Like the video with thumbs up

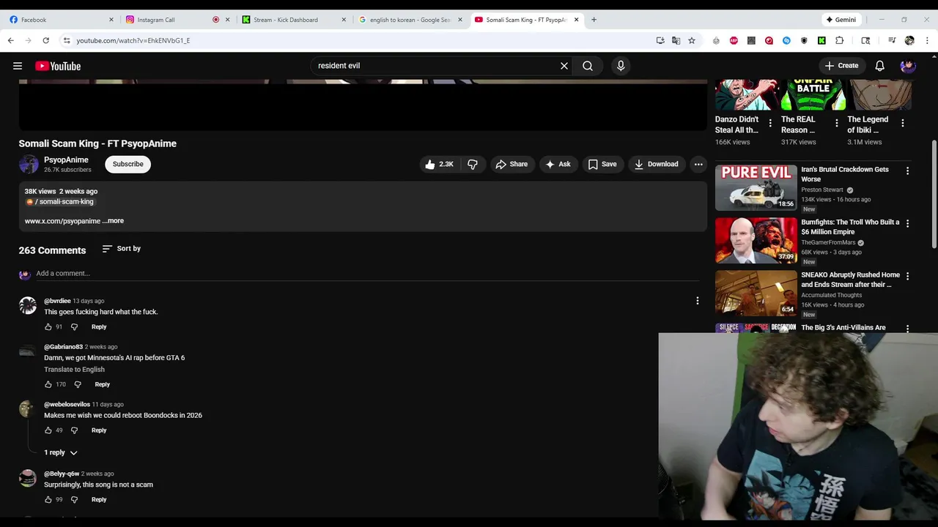440,164
